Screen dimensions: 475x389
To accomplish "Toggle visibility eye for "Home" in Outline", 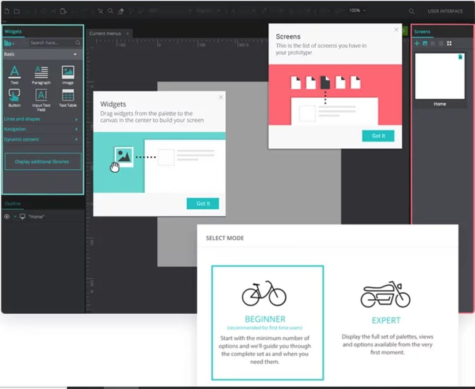I will [x=7, y=216].
